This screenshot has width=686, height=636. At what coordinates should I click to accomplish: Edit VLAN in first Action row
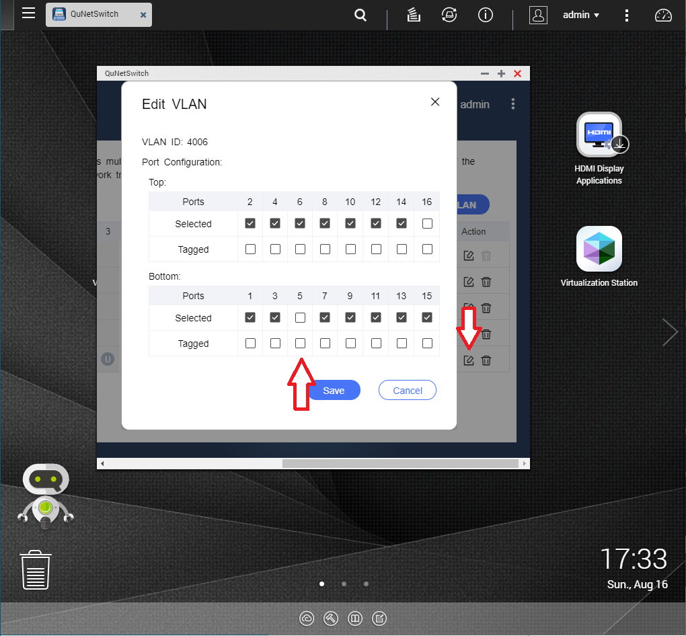[469, 255]
